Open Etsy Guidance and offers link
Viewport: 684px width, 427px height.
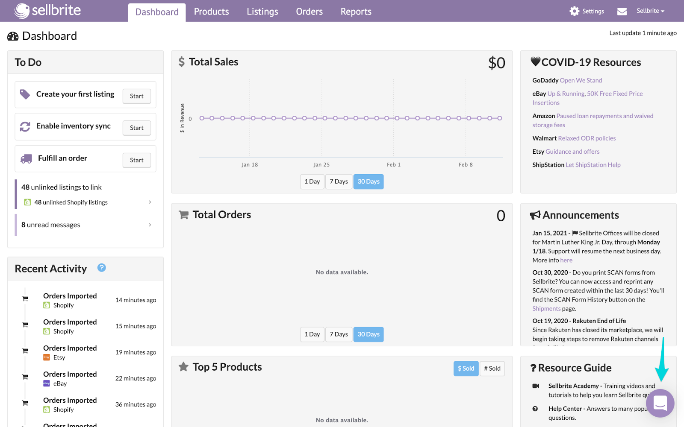click(572, 152)
